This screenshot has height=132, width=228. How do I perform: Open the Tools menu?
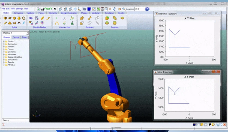(x=26, y=9)
